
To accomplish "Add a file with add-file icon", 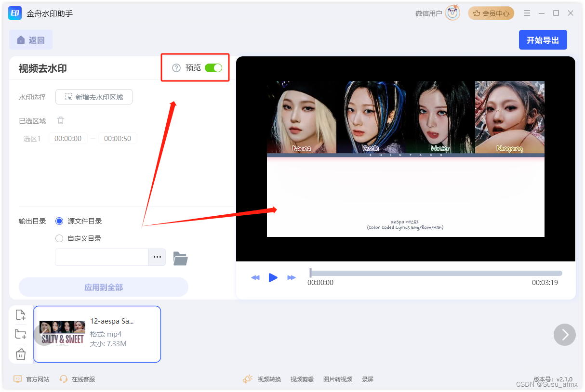I will pos(20,315).
